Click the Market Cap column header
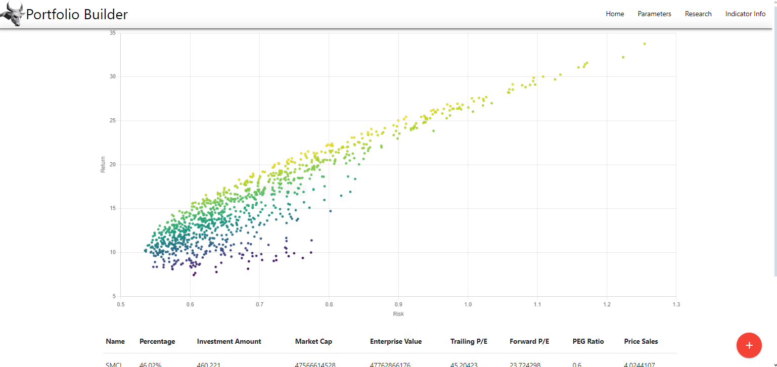Image resolution: width=777 pixels, height=367 pixels. pyautogui.click(x=313, y=341)
